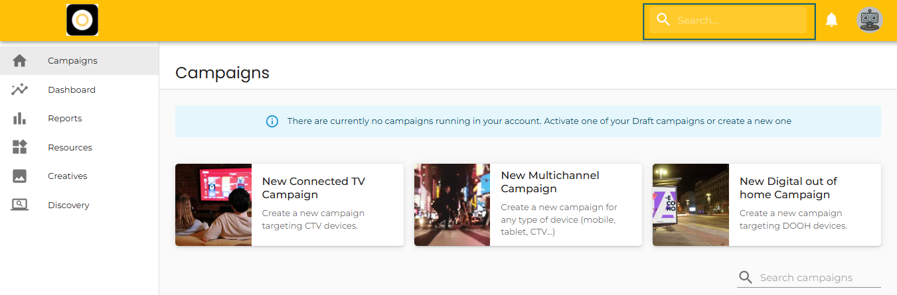Go to the Reports section
897x295 pixels.
pos(65,119)
